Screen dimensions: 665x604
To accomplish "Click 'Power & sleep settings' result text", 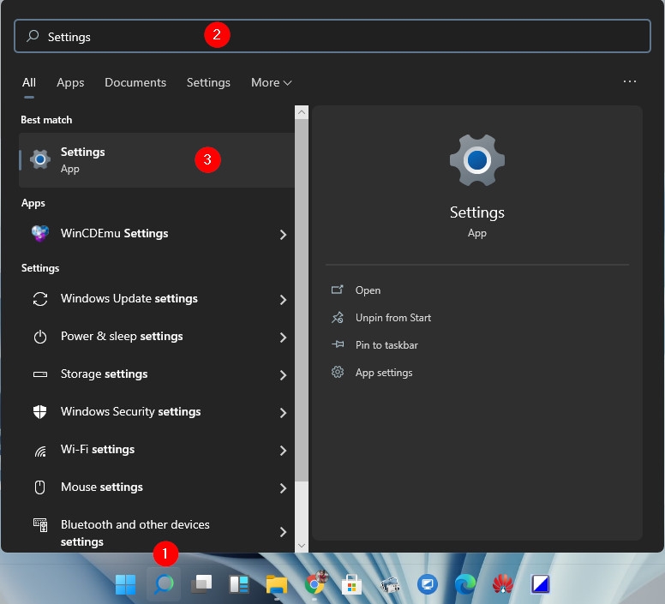I will coord(122,337).
